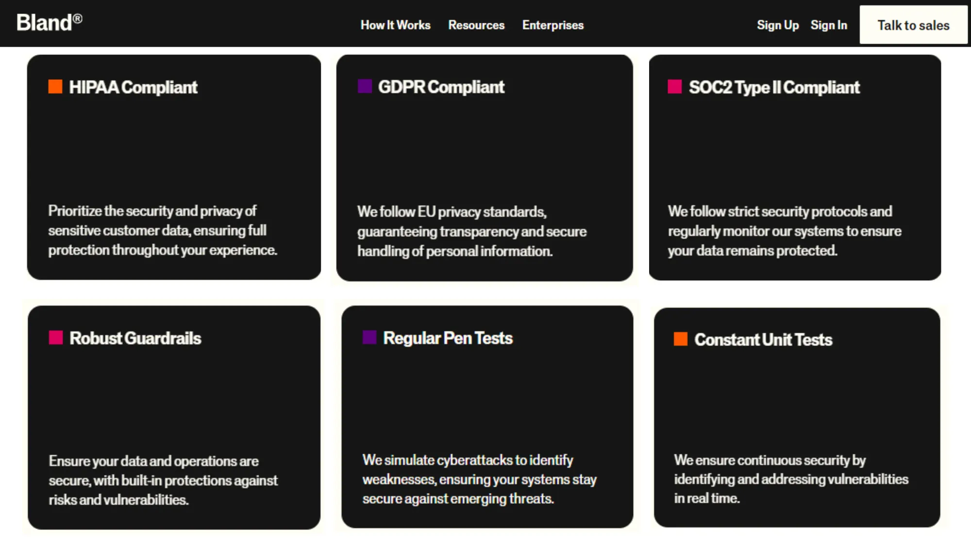This screenshot has width=971, height=546.
Task: Open the Resources menu item
Action: pos(476,25)
